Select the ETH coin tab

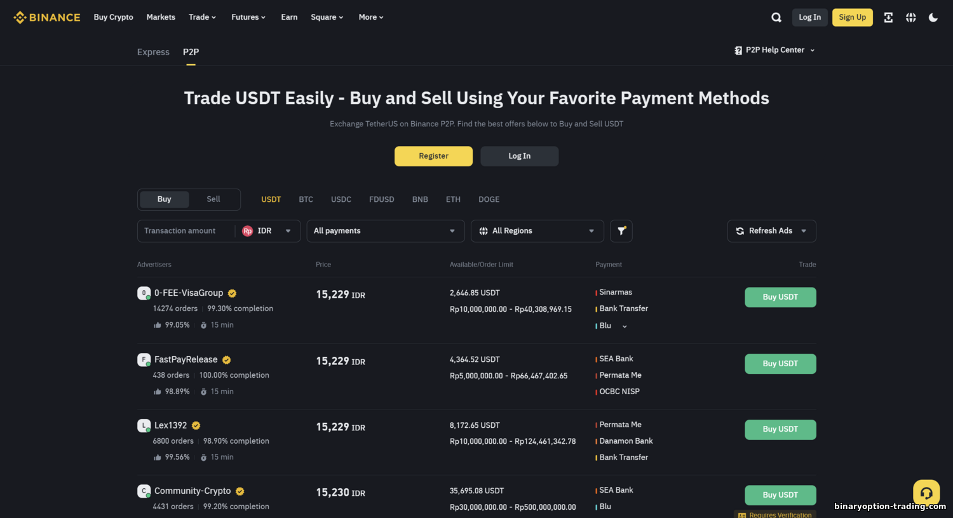pos(453,199)
